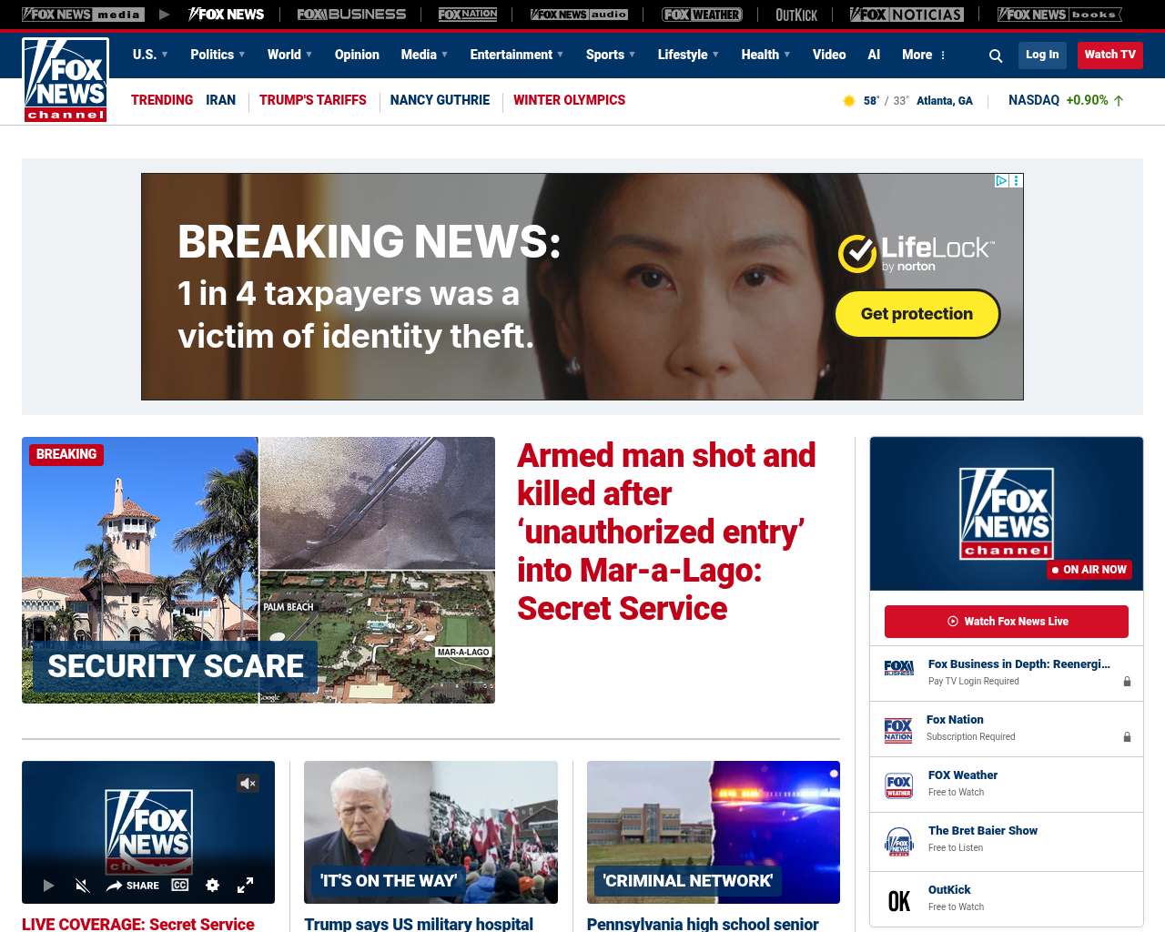Expand the U.S. dropdown menu
The width and height of the screenshot is (1165, 932).
[x=150, y=55]
